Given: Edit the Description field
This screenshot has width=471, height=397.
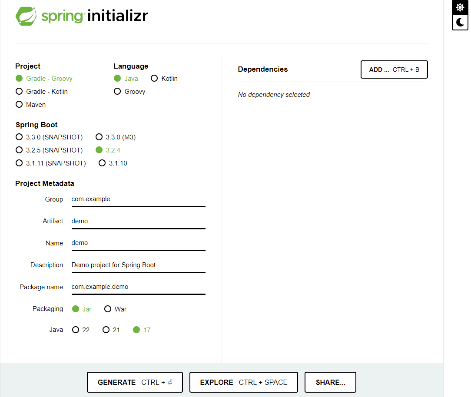Looking at the screenshot, I should tap(139, 265).
